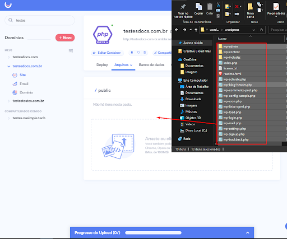Screen dimensions: 287x239
Task: Open Downloads in Explorer sidebar
Action: [191, 99]
